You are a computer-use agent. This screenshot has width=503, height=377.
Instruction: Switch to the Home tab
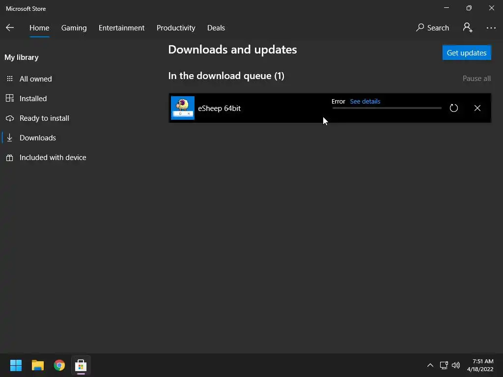[x=39, y=28]
